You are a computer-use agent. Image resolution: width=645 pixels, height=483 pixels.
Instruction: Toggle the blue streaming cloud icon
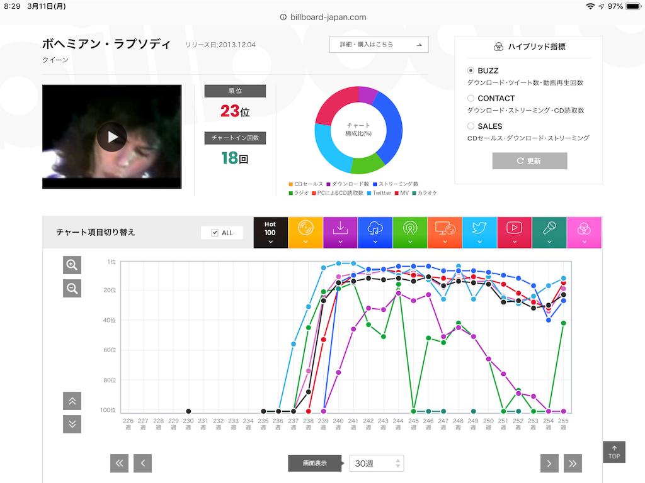(375, 233)
